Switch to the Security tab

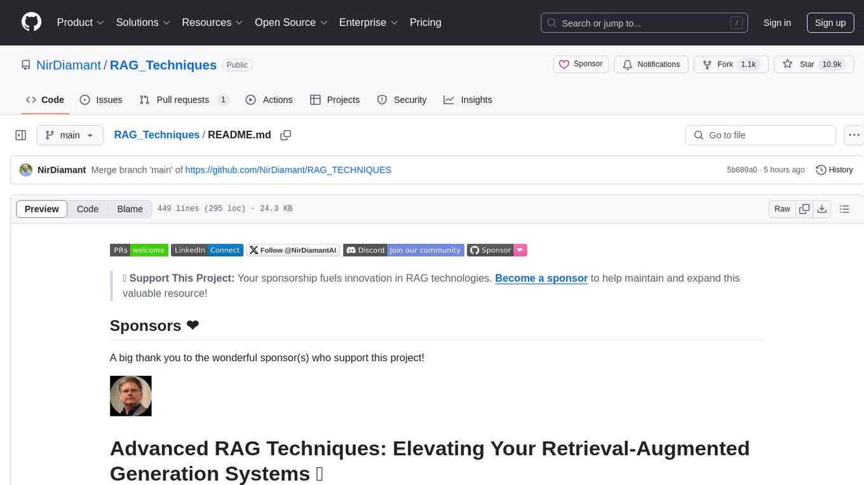click(x=402, y=100)
